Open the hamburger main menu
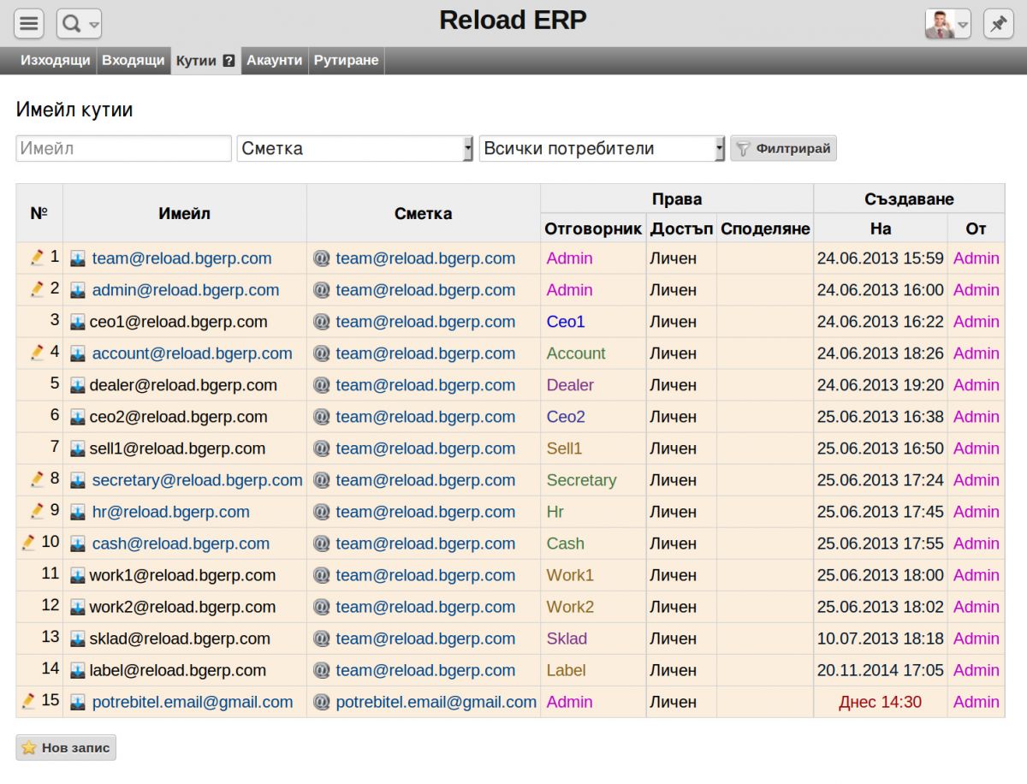The height and width of the screenshot is (784, 1027). click(x=29, y=24)
